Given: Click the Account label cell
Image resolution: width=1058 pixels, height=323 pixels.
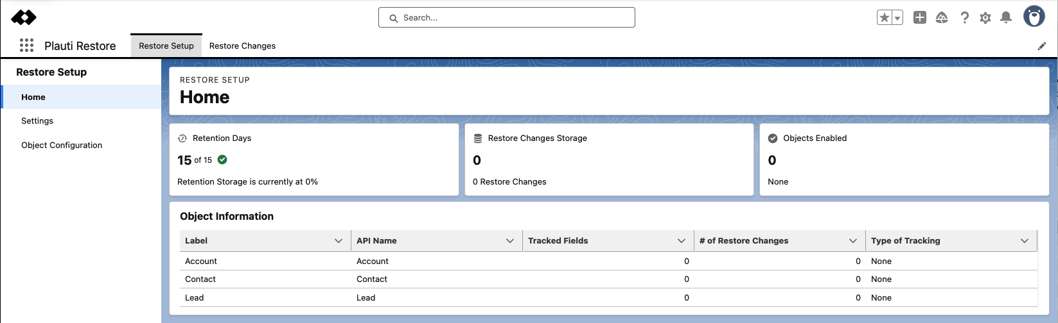Looking at the screenshot, I should pos(201,261).
